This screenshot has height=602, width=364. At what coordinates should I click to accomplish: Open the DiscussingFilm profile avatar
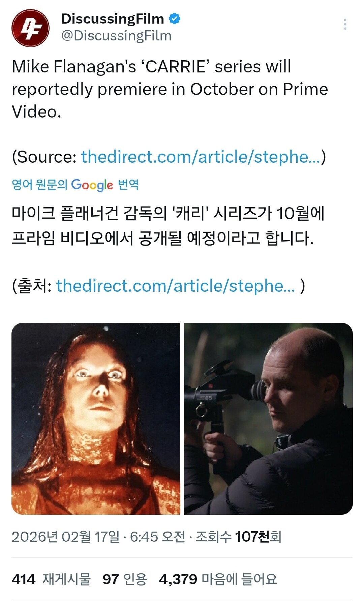click(30, 28)
